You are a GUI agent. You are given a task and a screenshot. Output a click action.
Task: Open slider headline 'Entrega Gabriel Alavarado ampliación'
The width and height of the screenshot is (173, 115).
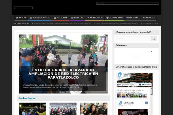click(63, 74)
